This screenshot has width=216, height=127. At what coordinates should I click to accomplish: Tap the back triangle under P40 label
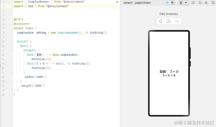pos(160,21)
